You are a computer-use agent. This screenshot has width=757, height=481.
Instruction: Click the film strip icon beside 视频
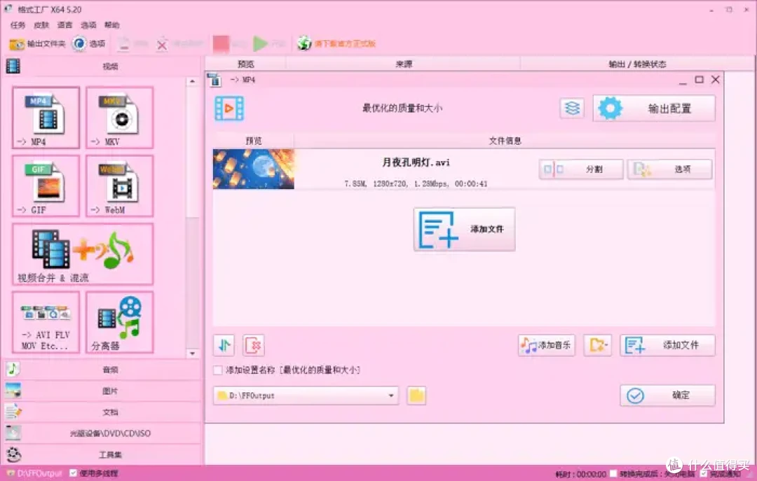13,66
